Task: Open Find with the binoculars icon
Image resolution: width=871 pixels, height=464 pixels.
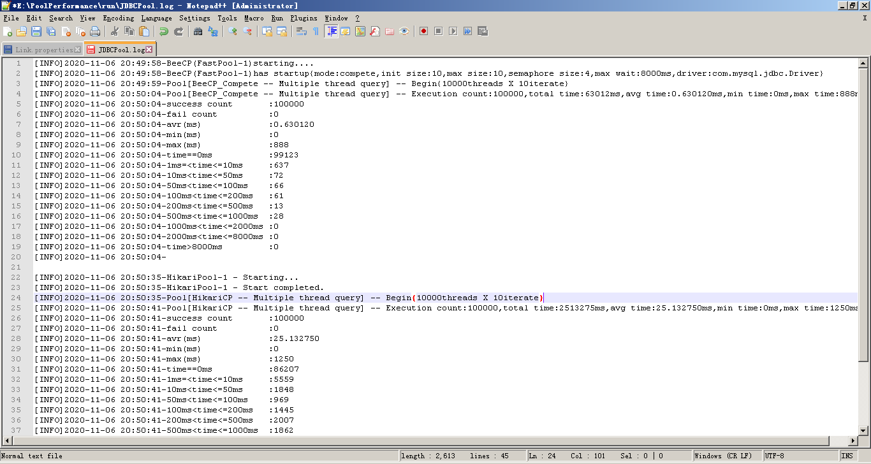Action: 198,31
